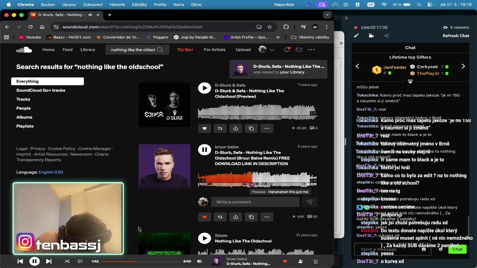Open SoundCloud header more menu
477x268 pixels.
(311, 50)
